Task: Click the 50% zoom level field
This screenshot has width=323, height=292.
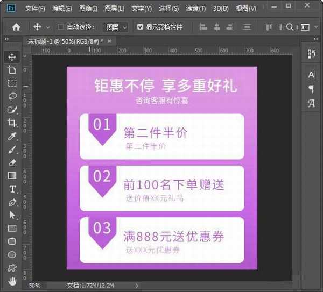Action: pos(34,286)
